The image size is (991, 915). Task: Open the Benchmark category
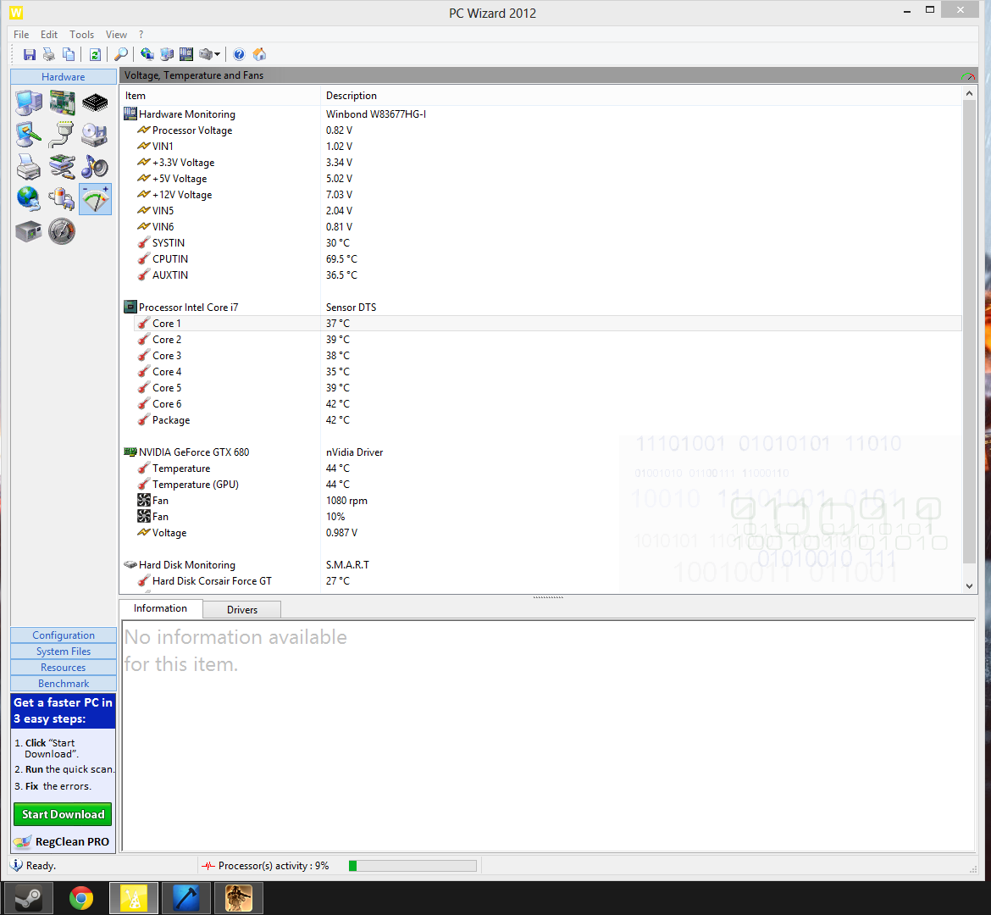64,684
